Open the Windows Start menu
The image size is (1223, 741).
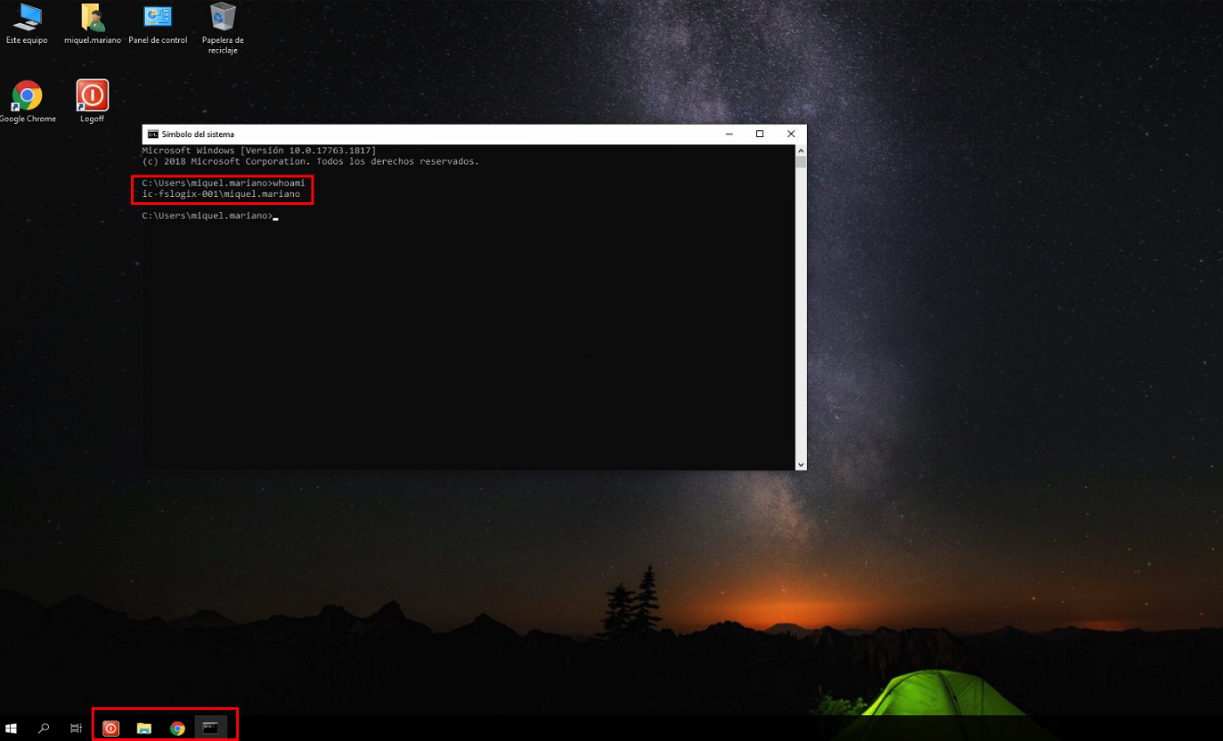(12, 728)
